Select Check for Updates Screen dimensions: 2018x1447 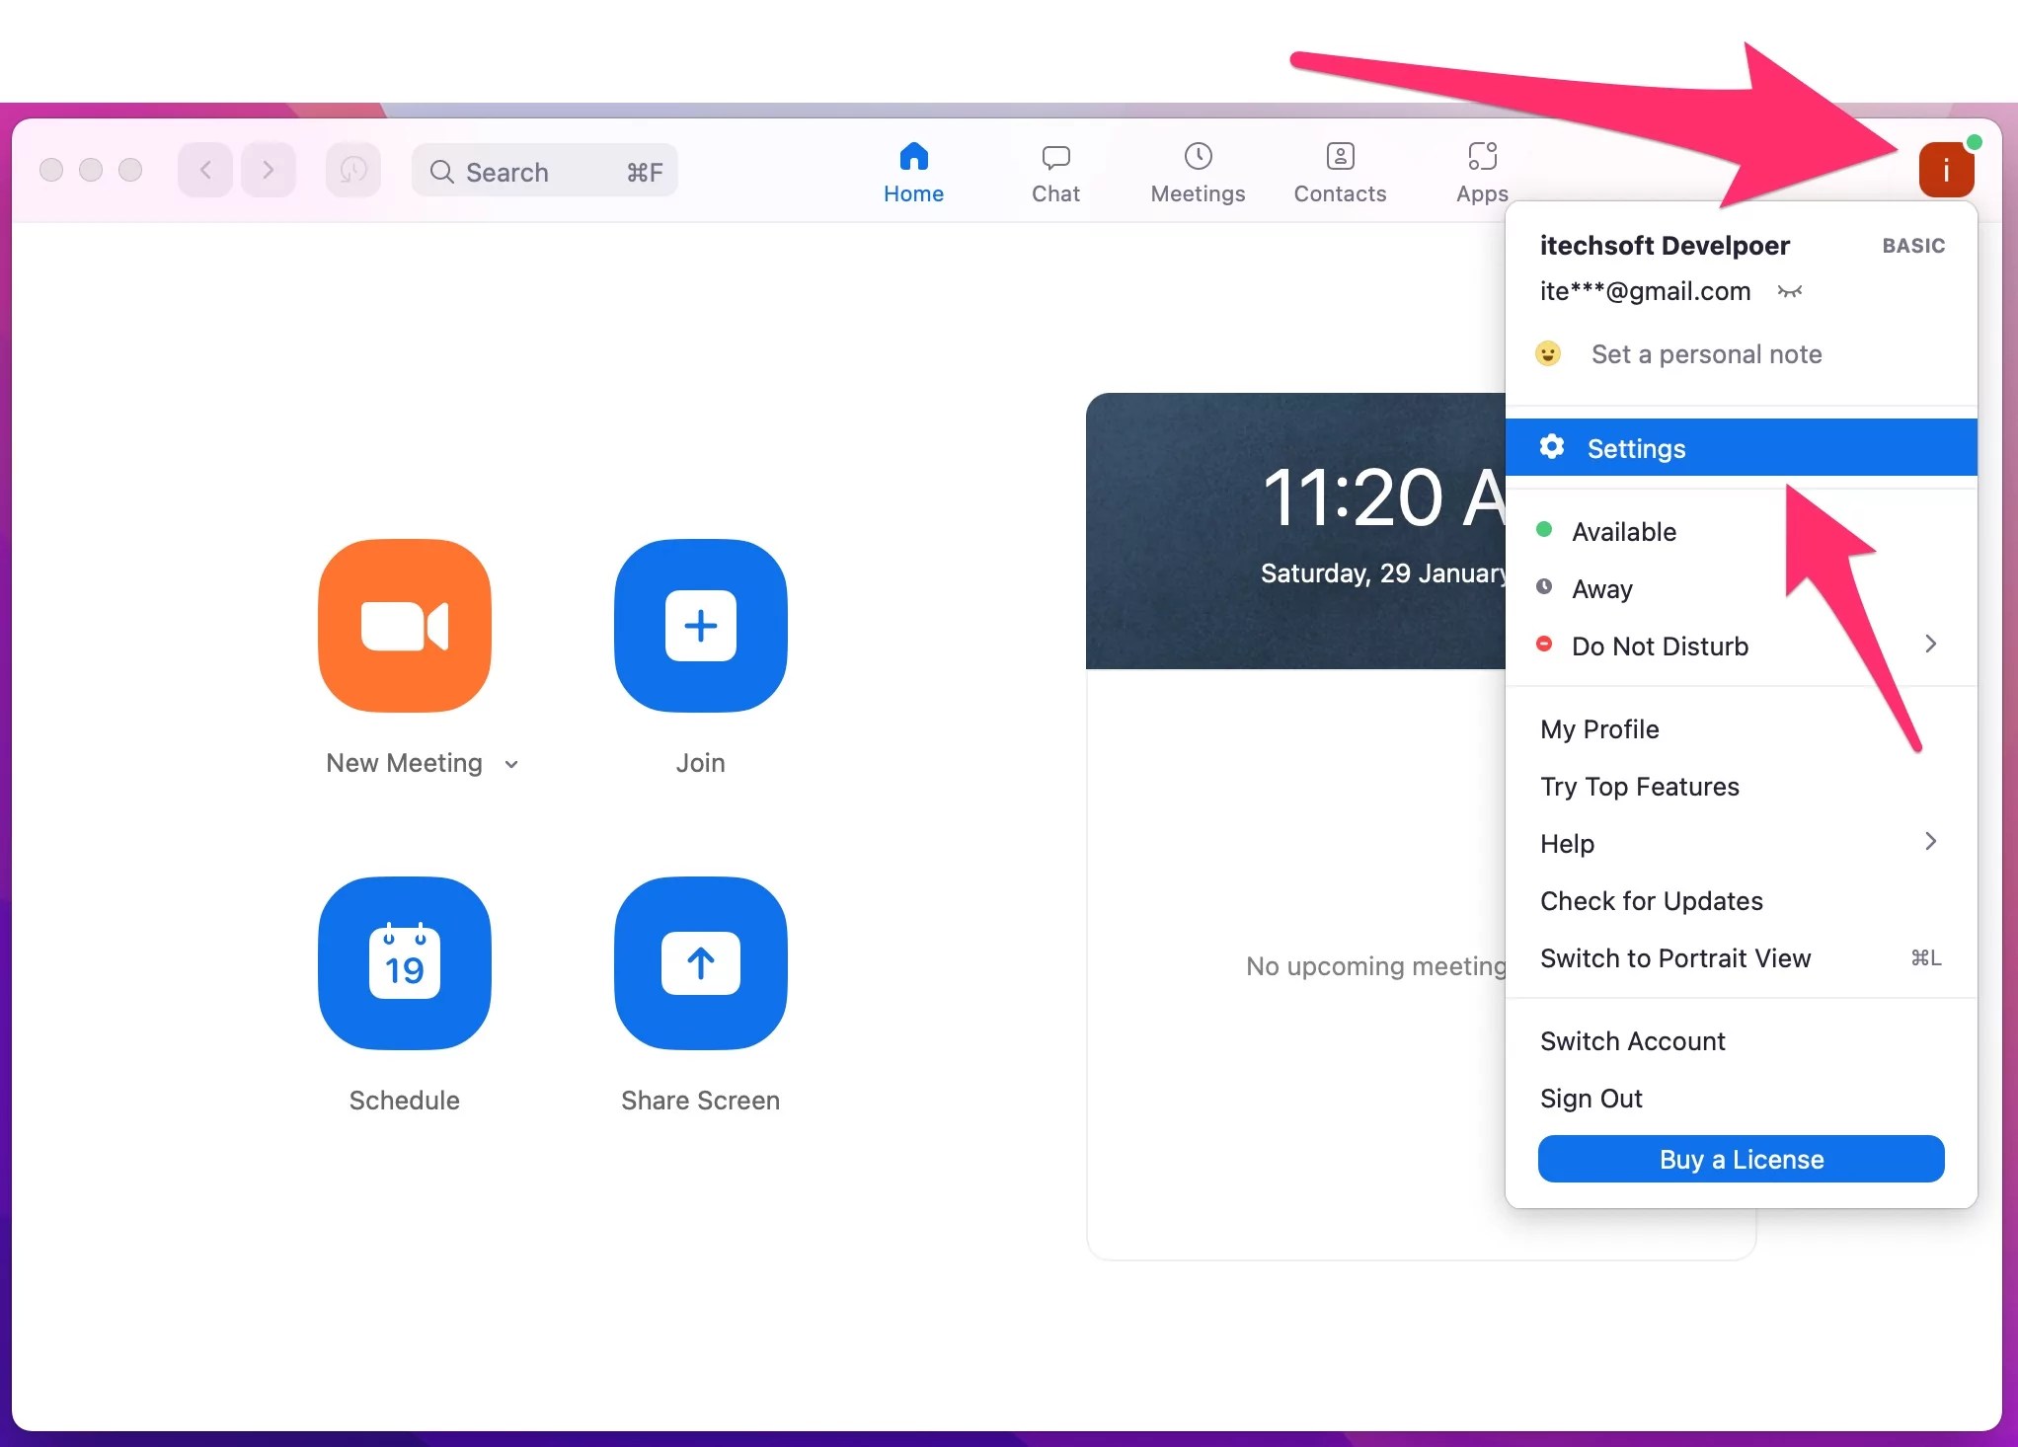(1651, 900)
